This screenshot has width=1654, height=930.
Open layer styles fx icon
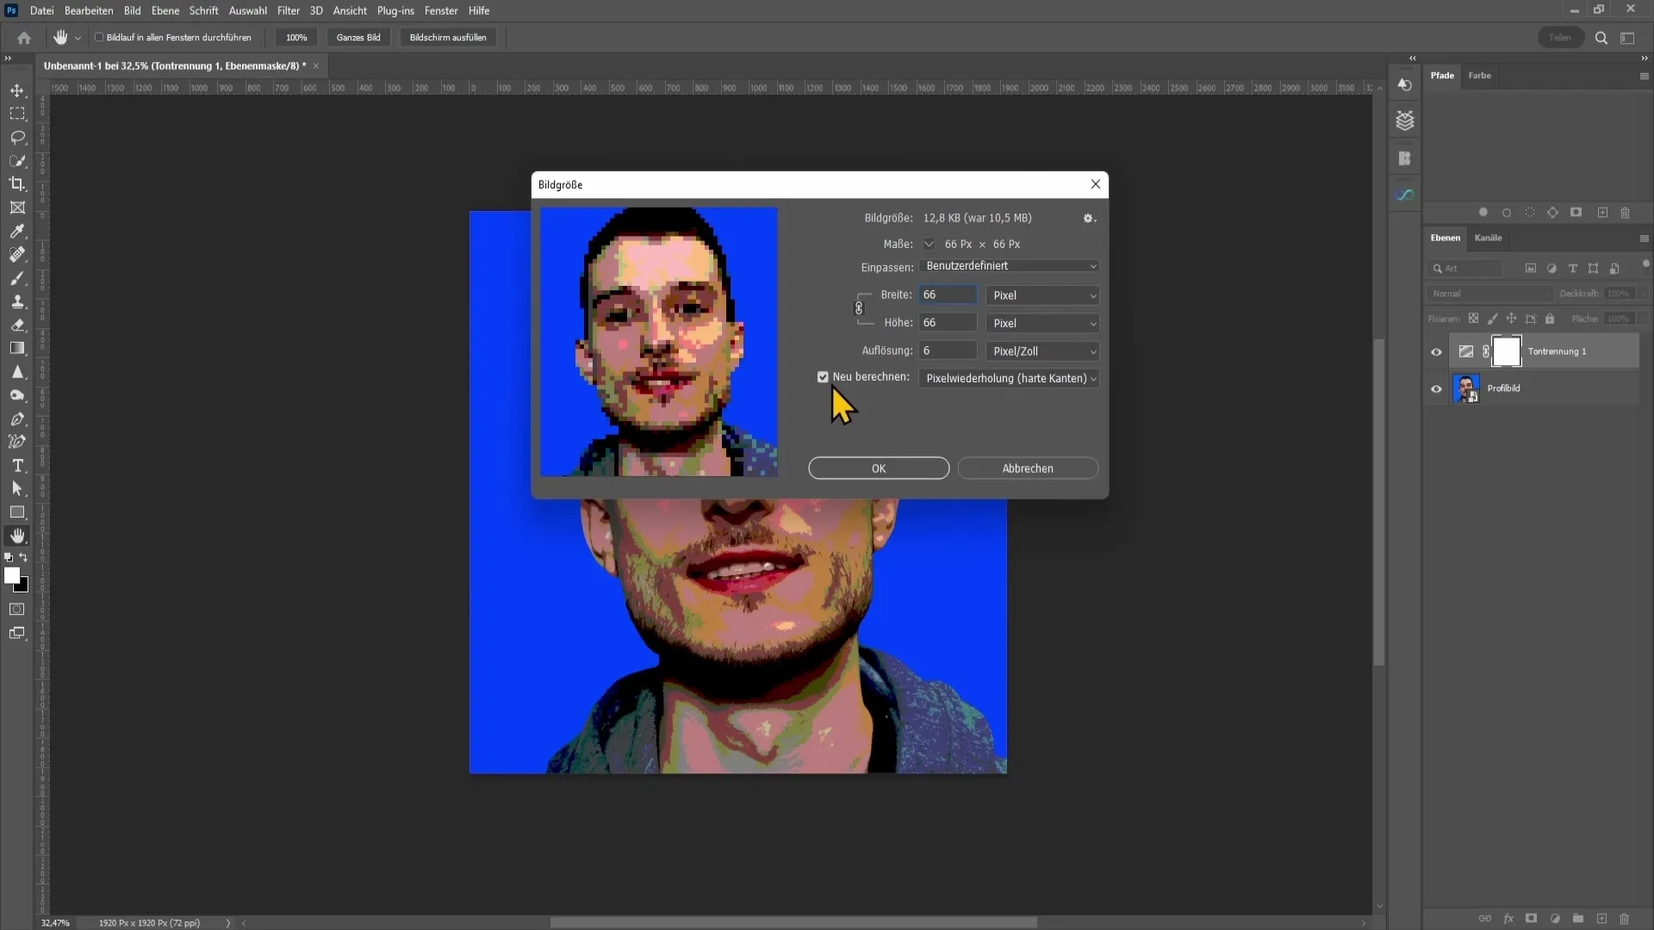click(1508, 919)
